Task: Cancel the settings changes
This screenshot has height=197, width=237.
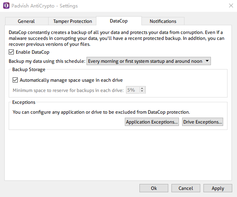Action: coord(186,188)
